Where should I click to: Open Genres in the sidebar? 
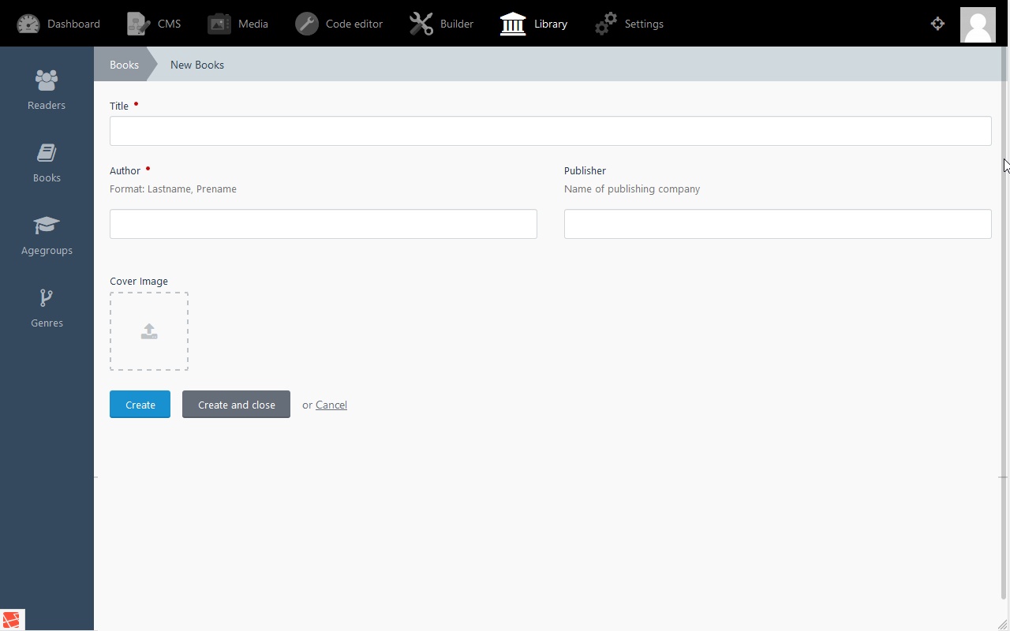47,308
